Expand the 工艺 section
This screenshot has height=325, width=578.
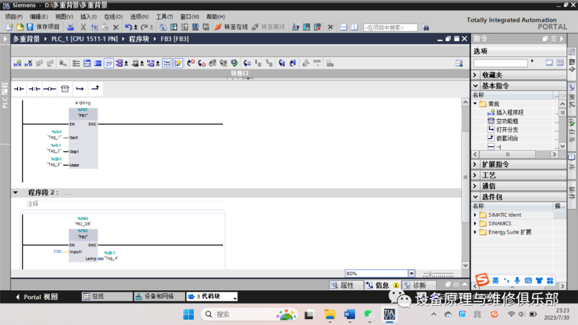tap(475, 175)
